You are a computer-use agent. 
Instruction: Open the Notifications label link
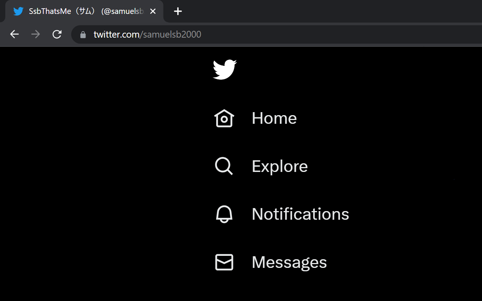coord(300,214)
